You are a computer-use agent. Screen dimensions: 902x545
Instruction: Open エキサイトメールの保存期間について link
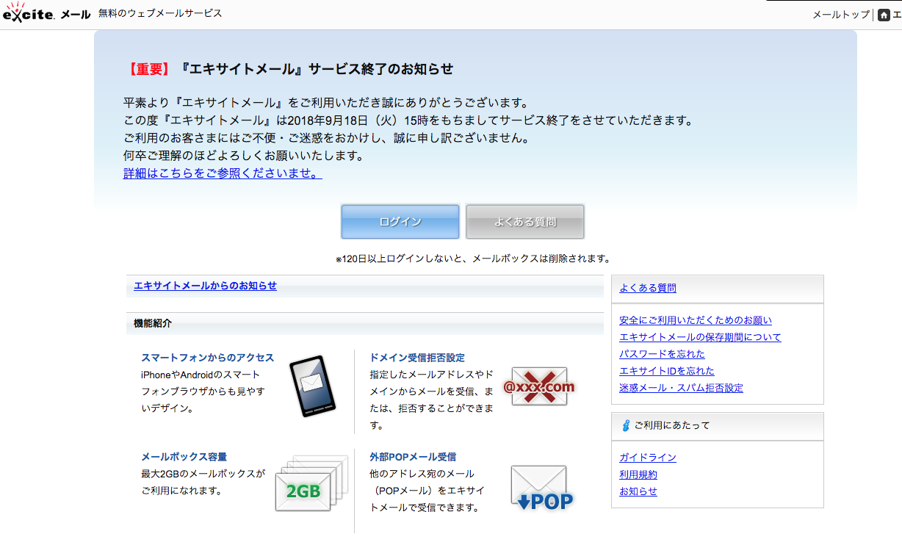pyautogui.click(x=700, y=337)
